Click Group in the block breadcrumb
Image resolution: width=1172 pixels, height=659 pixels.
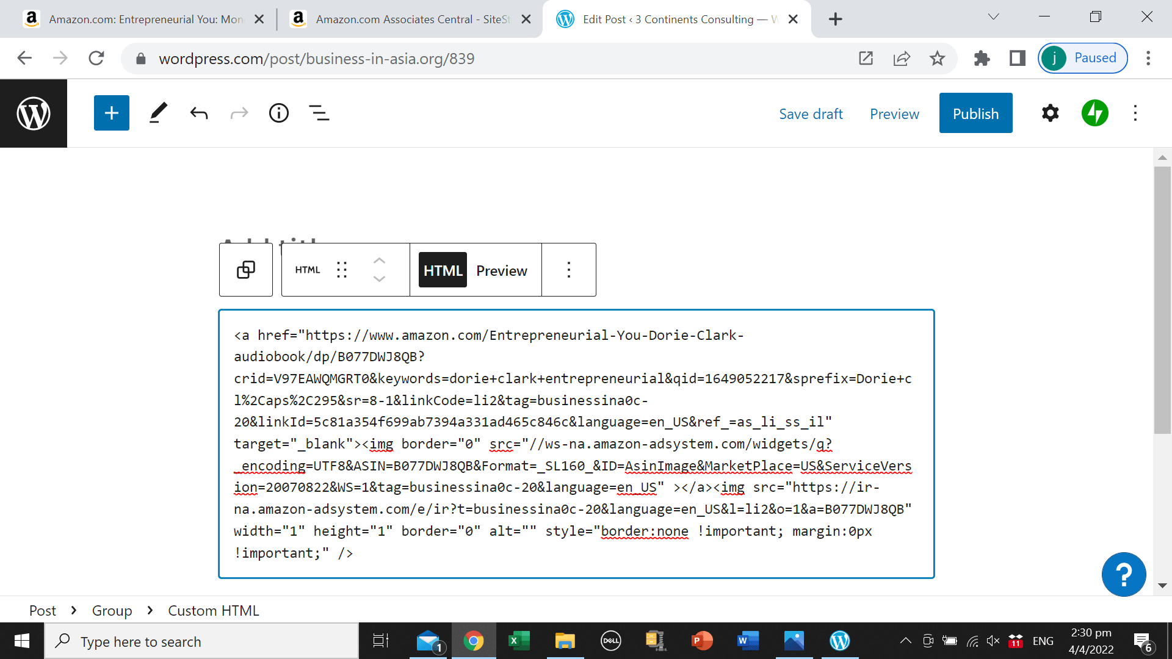112,611
